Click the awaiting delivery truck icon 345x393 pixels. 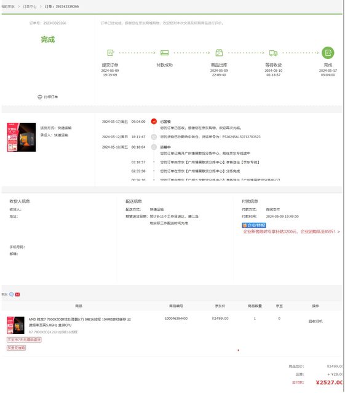[x=273, y=53]
